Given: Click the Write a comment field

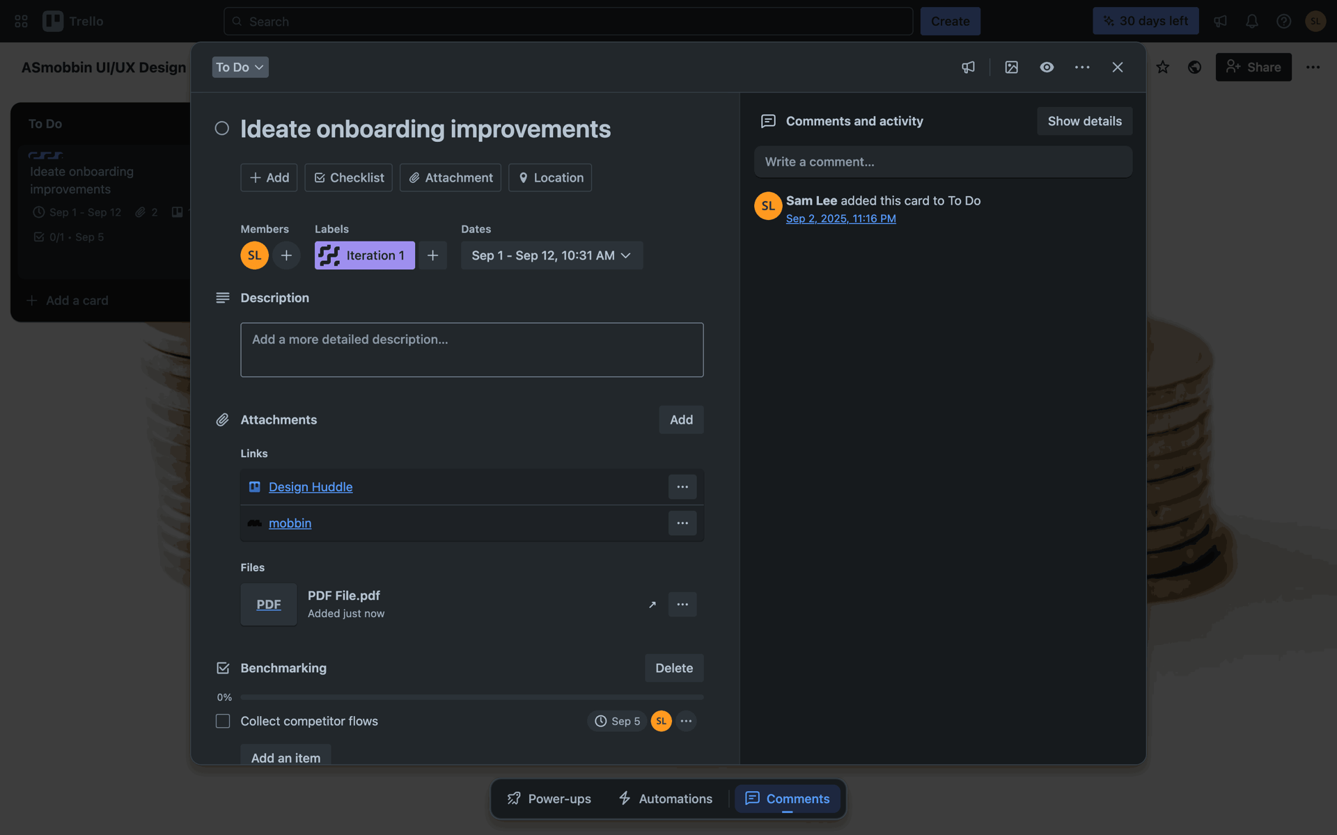Looking at the screenshot, I should (x=943, y=162).
